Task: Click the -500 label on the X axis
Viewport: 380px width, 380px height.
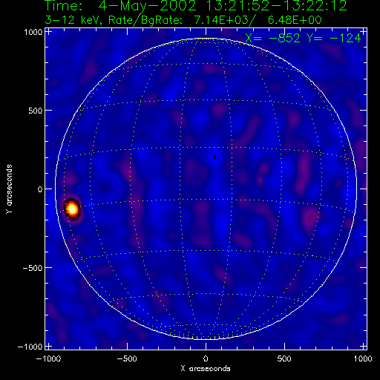Action: [x=127, y=358]
